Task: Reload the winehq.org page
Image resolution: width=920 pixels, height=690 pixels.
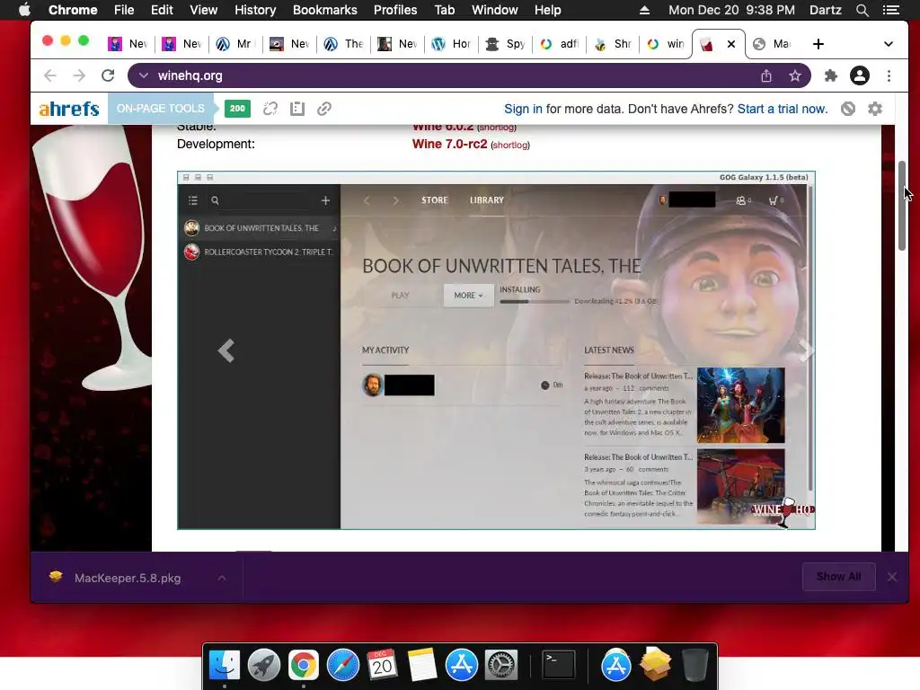Action: (108, 75)
